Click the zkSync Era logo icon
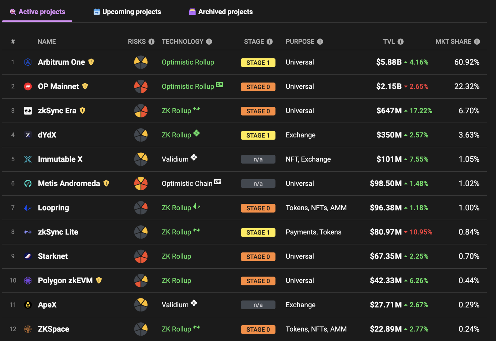 28,111
